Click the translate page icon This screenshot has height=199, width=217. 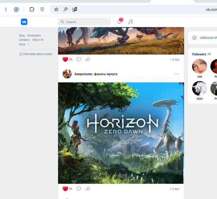(x=75, y=10)
